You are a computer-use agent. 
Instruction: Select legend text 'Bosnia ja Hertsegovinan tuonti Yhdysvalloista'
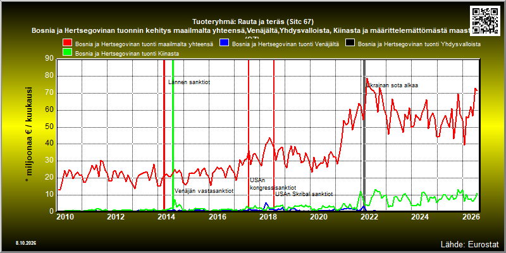(x=419, y=44)
